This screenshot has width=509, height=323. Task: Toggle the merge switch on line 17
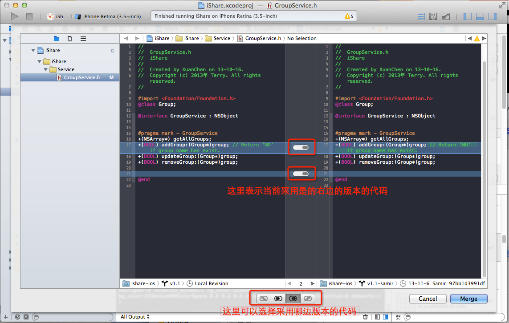click(301, 147)
